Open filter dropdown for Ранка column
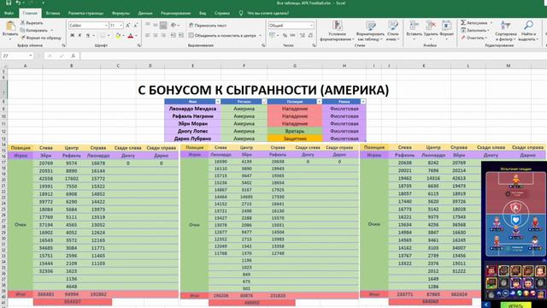 (x=362, y=102)
